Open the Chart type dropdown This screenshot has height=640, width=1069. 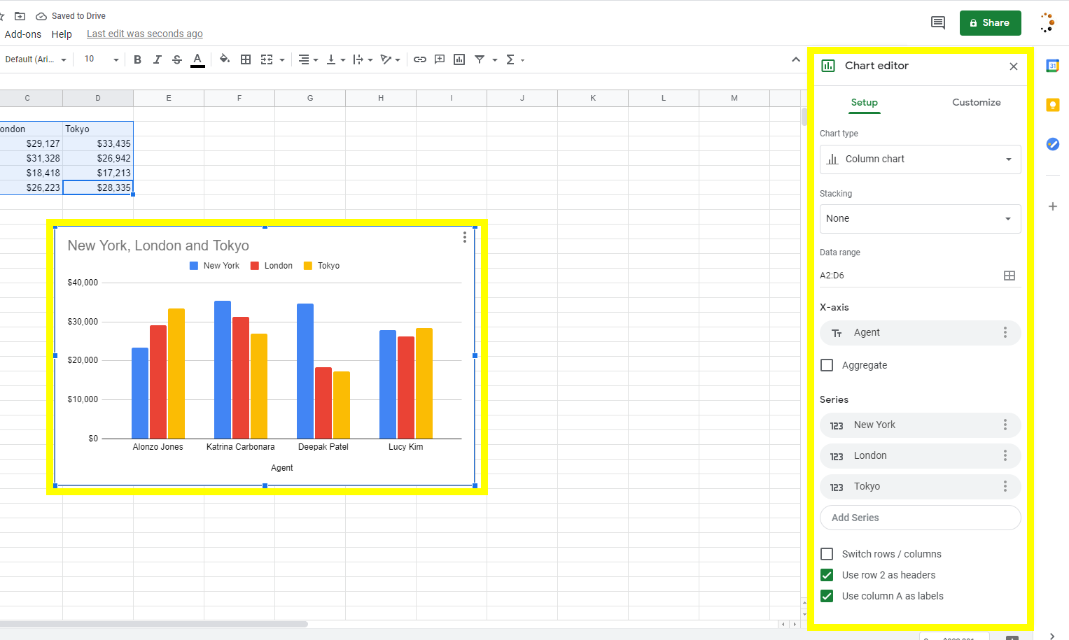click(x=920, y=159)
